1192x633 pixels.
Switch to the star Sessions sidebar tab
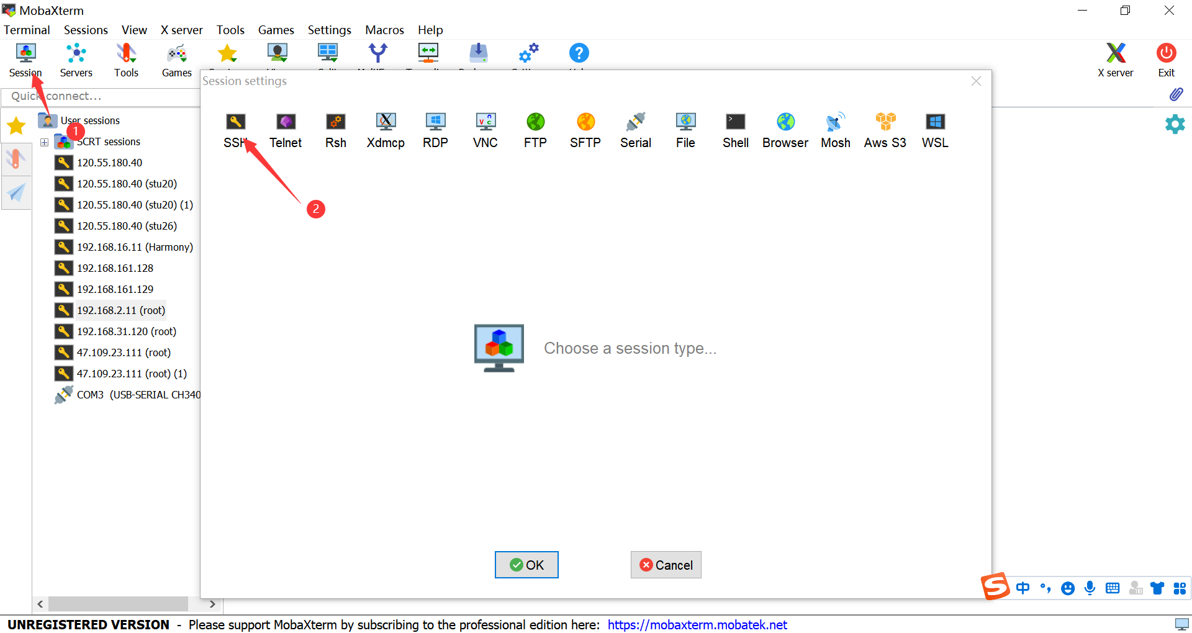point(16,126)
